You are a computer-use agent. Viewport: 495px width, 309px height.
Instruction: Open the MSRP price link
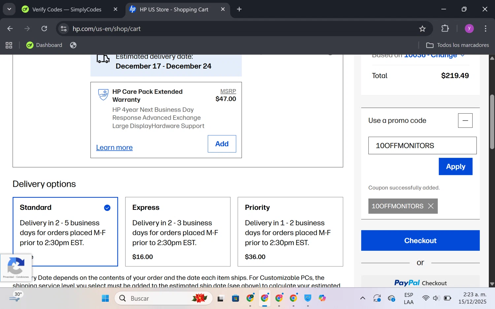click(x=228, y=91)
